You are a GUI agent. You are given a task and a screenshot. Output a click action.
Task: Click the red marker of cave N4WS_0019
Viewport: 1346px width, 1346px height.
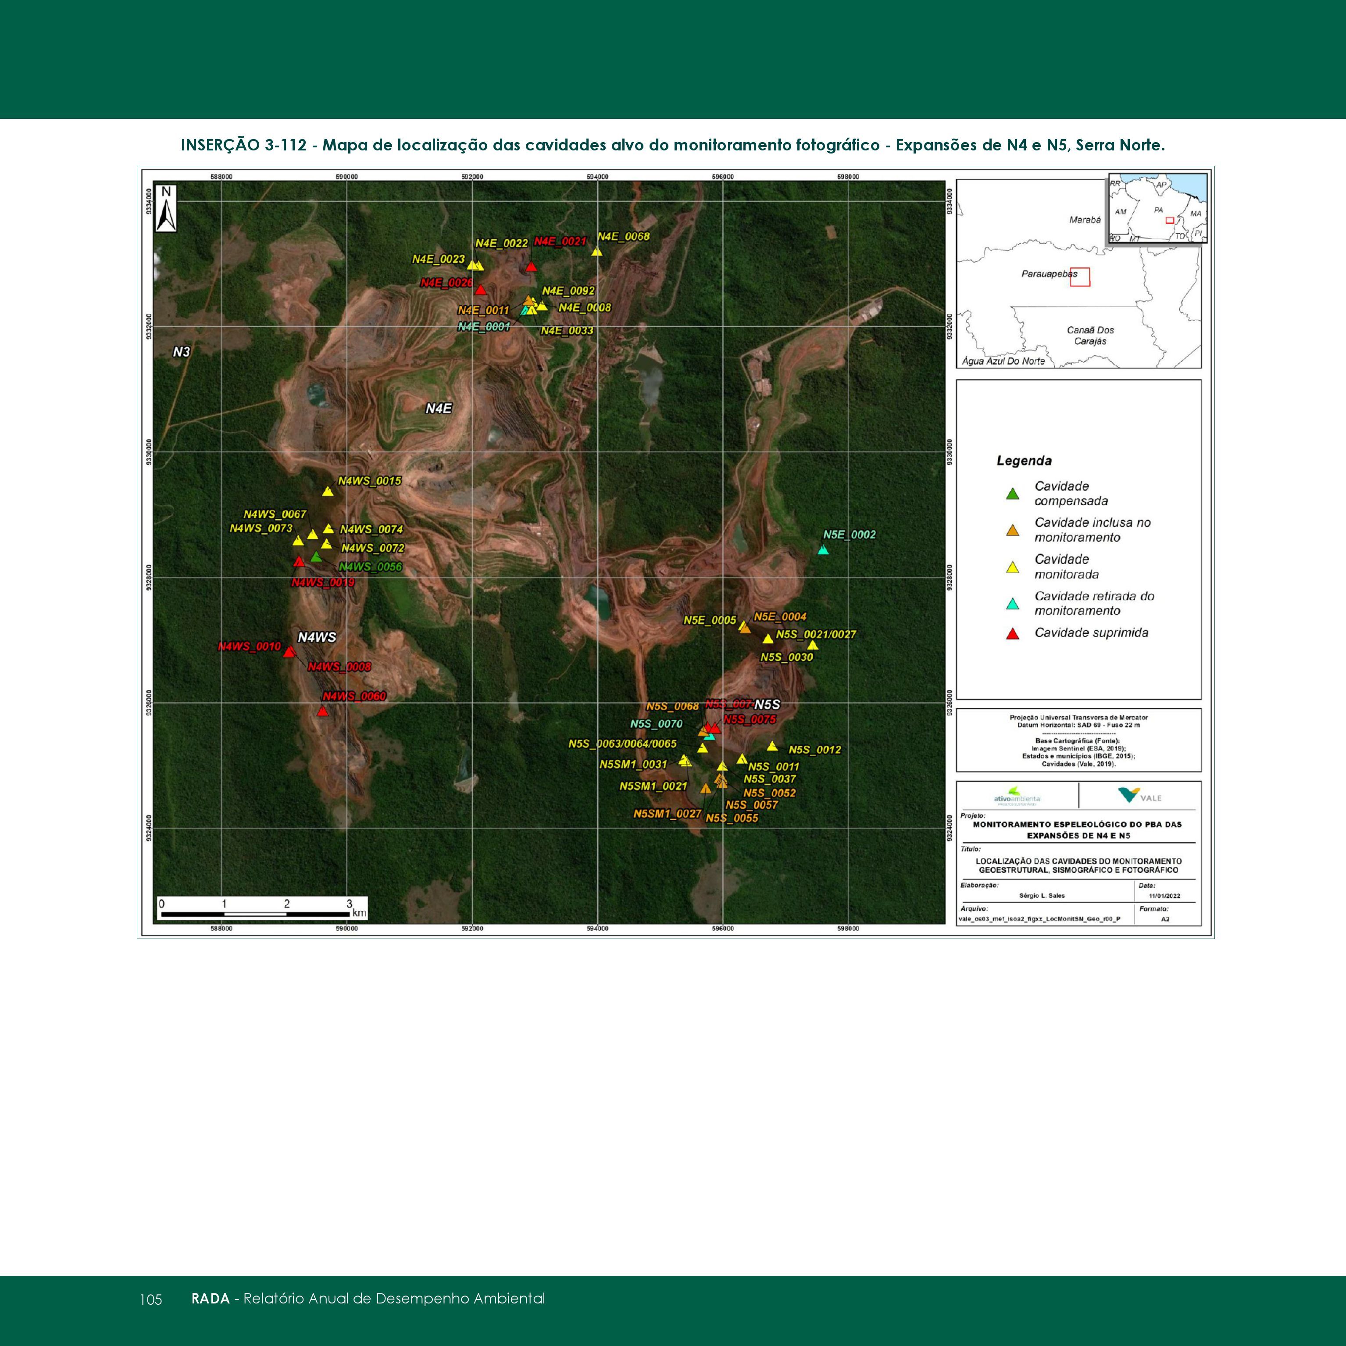pos(299,561)
